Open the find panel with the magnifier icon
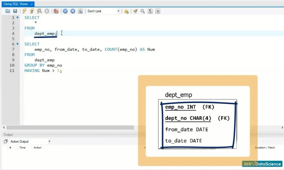The width and height of the screenshot is (284, 170). pyautogui.click(x=143, y=11)
